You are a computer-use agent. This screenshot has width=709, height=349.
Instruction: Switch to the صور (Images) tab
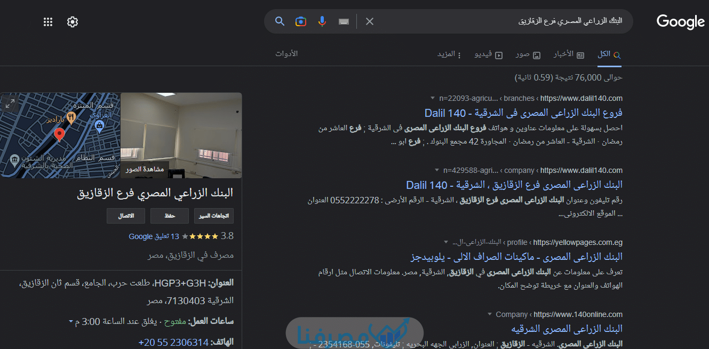click(x=528, y=54)
